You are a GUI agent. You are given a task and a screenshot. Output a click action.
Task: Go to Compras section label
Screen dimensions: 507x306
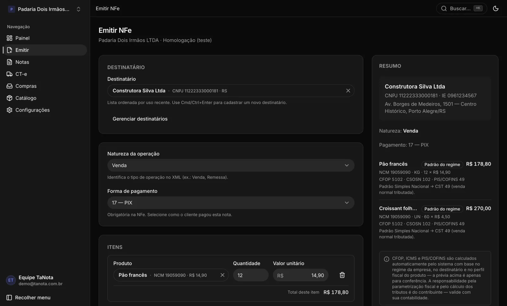tap(26, 86)
